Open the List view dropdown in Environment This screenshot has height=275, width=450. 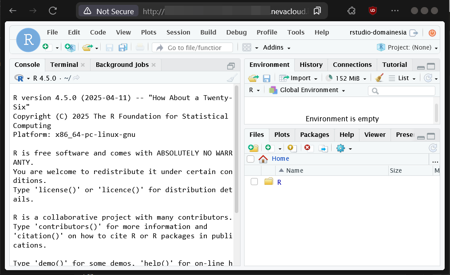point(402,78)
